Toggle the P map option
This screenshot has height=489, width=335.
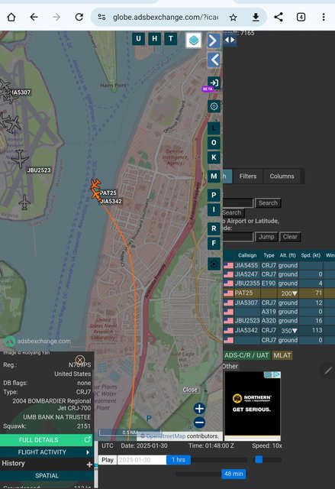[214, 196]
